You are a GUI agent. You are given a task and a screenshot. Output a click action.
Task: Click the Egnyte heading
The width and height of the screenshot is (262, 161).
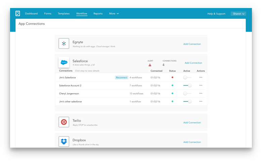(x=78, y=42)
